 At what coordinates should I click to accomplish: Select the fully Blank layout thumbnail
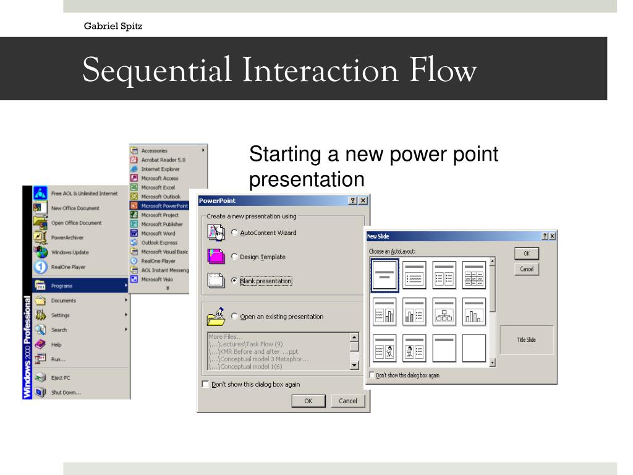pos(474,348)
